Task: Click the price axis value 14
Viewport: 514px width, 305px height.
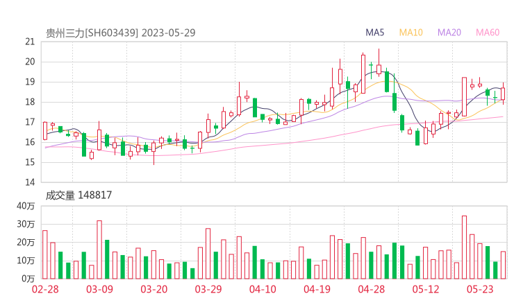Action: (x=30, y=182)
